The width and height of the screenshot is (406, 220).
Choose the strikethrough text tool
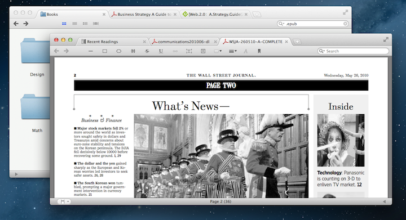pyautogui.click(x=147, y=51)
